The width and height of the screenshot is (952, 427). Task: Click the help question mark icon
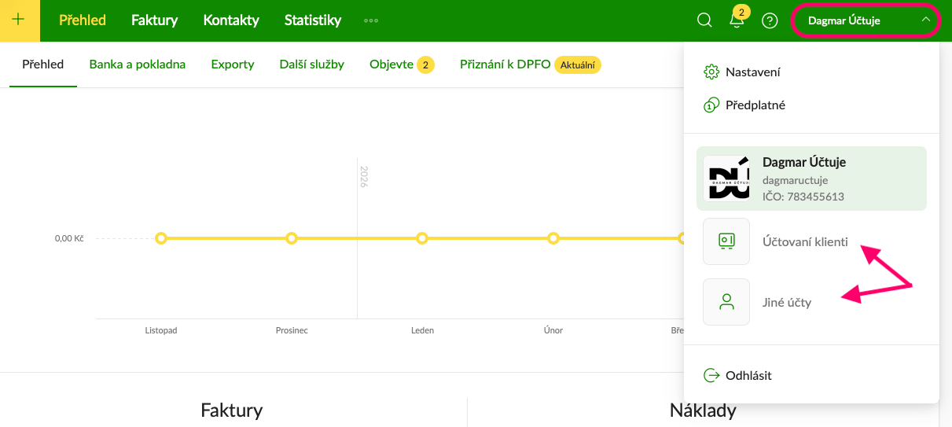click(x=770, y=20)
